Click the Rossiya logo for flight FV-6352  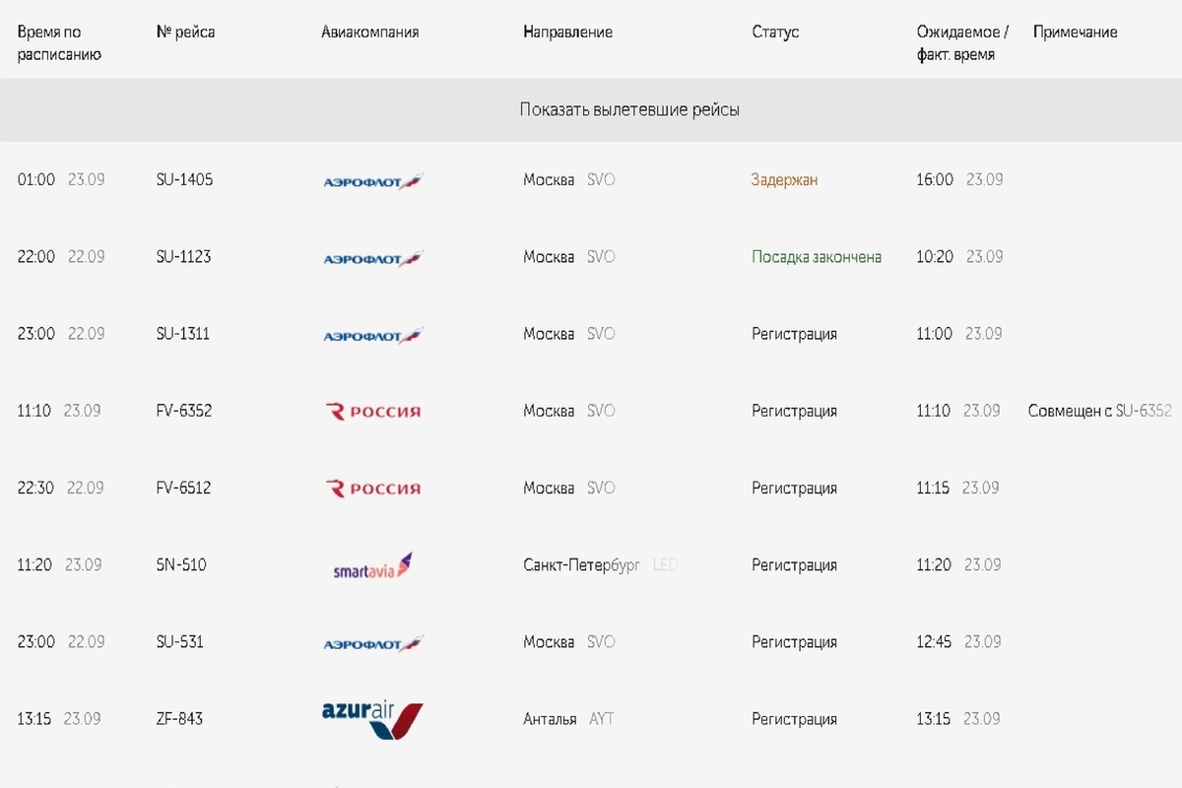pyautogui.click(x=373, y=411)
